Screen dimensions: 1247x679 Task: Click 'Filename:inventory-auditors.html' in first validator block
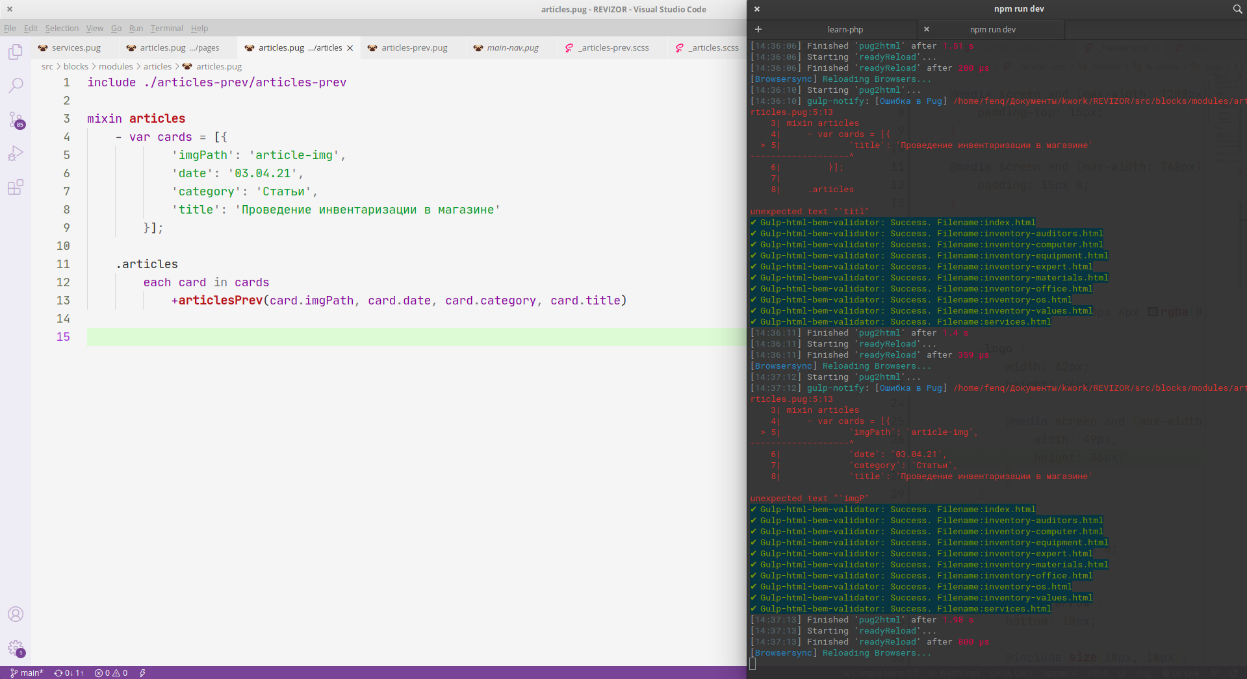tap(1020, 234)
